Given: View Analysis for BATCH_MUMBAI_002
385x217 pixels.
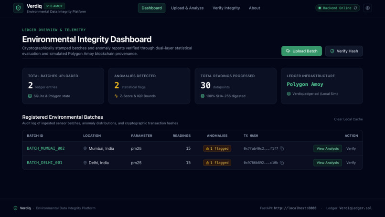Looking at the screenshot, I should (328, 148).
